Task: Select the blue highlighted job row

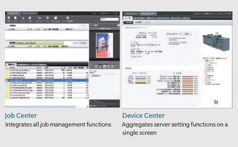Action: (47, 80)
